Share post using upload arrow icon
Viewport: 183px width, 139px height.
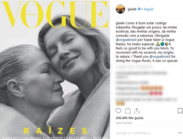(137, 111)
